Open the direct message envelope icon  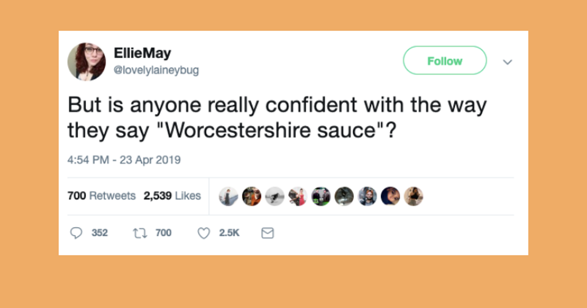coord(267,233)
